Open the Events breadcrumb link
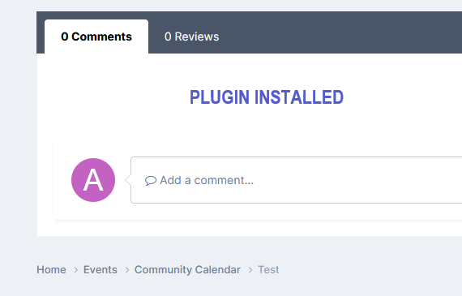Screen dimensions: 462x296 pyautogui.click(x=101, y=270)
